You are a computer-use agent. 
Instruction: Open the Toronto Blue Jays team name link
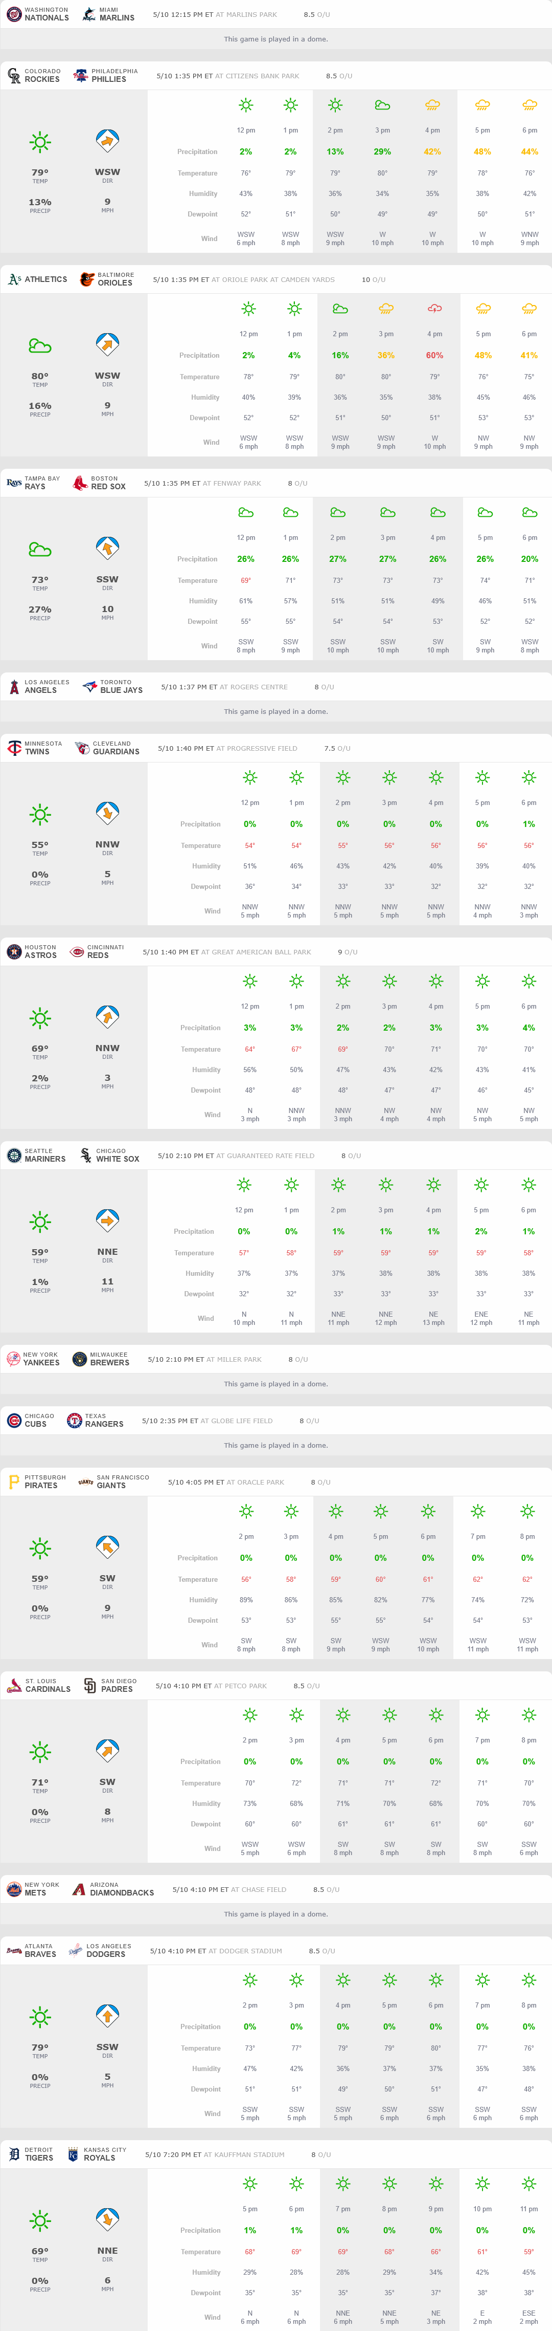122,687
